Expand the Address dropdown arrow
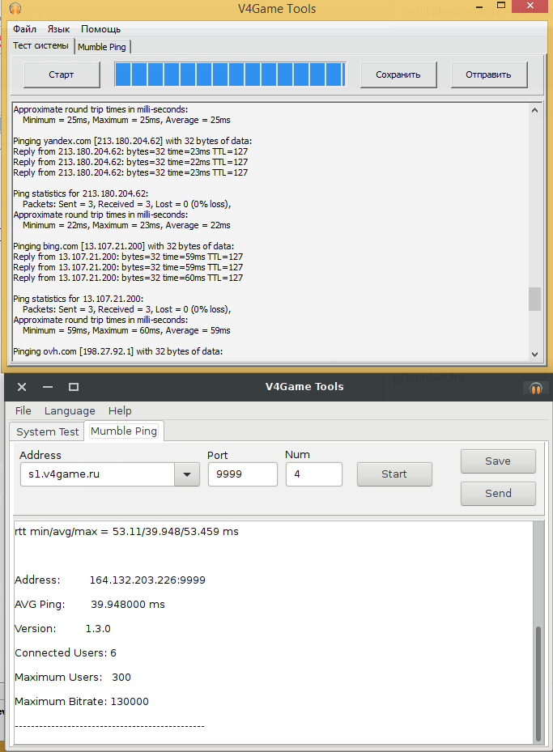The height and width of the screenshot is (752, 553). 187,474
